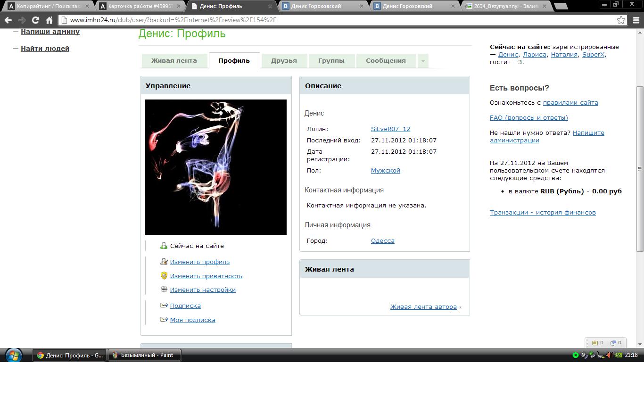Viewport: 644px width, 414px height.
Task: Open "Транзакции - история финансов" link
Action: (x=543, y=212)
